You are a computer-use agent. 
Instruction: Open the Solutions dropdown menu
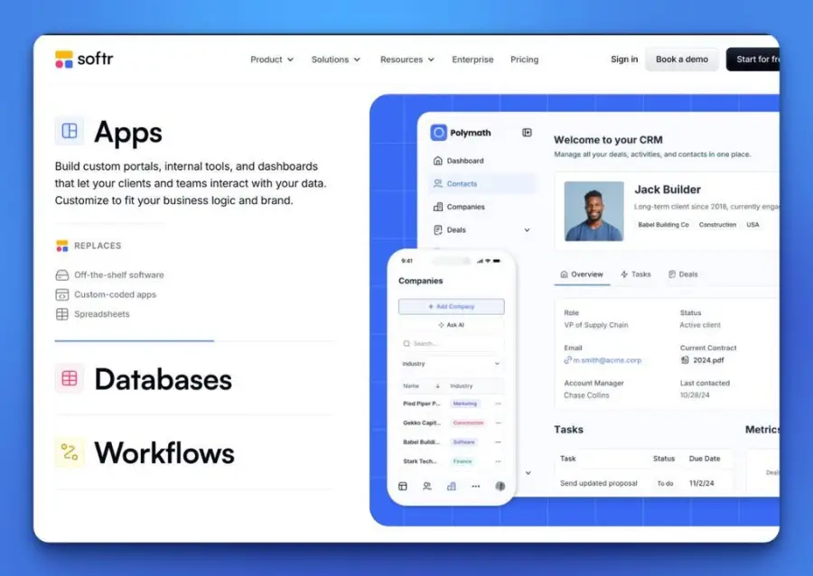coord(335,60)
